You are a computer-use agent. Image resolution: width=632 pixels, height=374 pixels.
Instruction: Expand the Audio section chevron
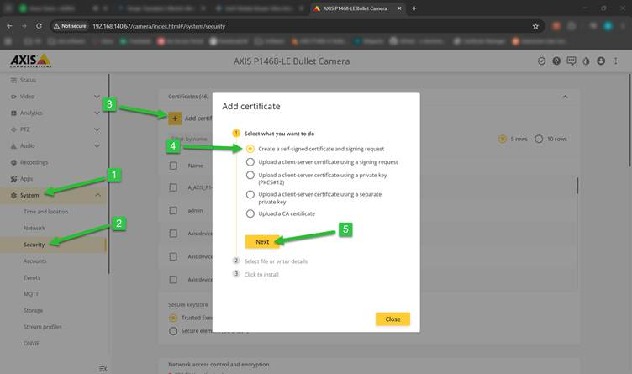tap(97, 146)
